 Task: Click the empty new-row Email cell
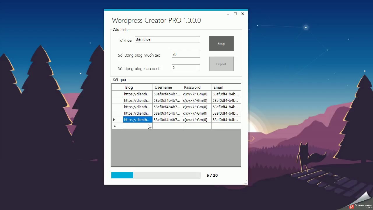click(226, 126)
